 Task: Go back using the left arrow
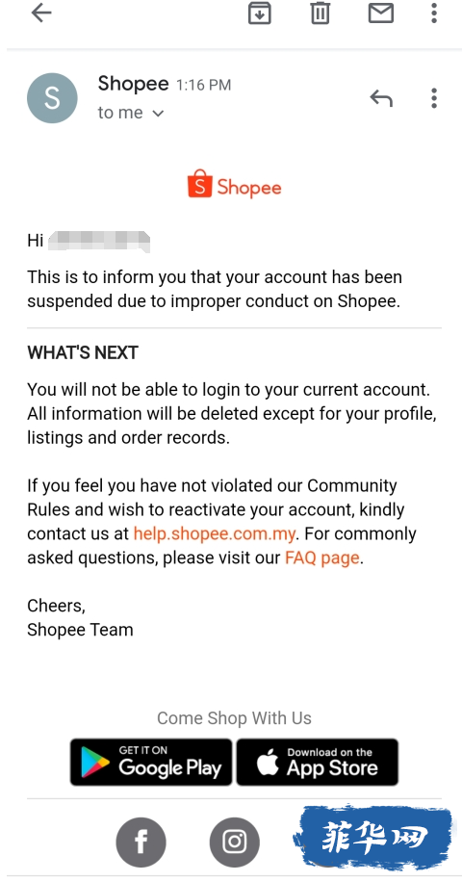[x=41, y=13]
